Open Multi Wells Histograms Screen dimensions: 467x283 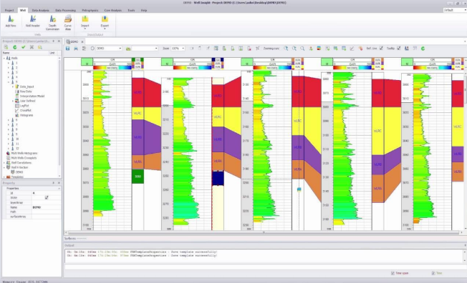pos(24,153)
